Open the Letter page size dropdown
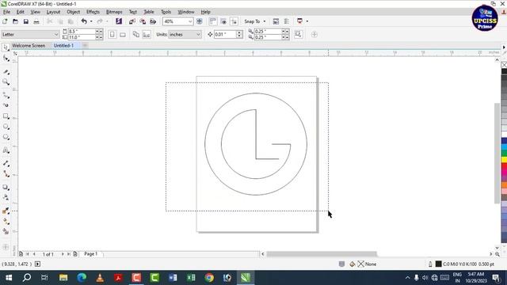Viewport: 507px width, 285px height. pyautogui.click(x=56, y=35)
